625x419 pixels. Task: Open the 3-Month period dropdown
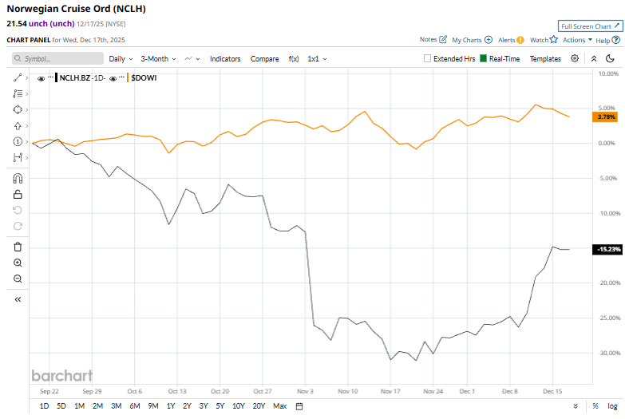(158, 58)
